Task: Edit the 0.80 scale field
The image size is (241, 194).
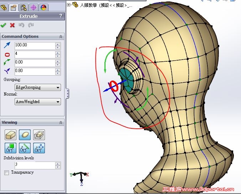Action: point(35,72)
